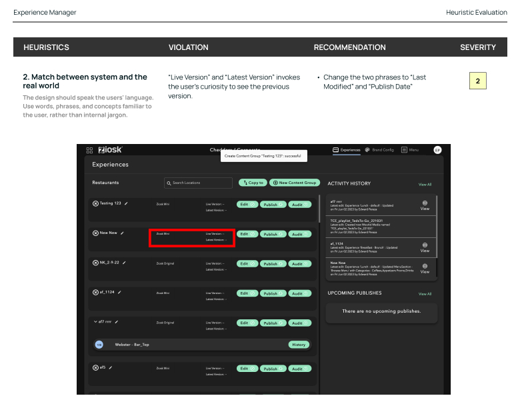The height and width of the screenshot is (408, 528).
Task: Focus the Search Locations field
Action: pos(198,183)
